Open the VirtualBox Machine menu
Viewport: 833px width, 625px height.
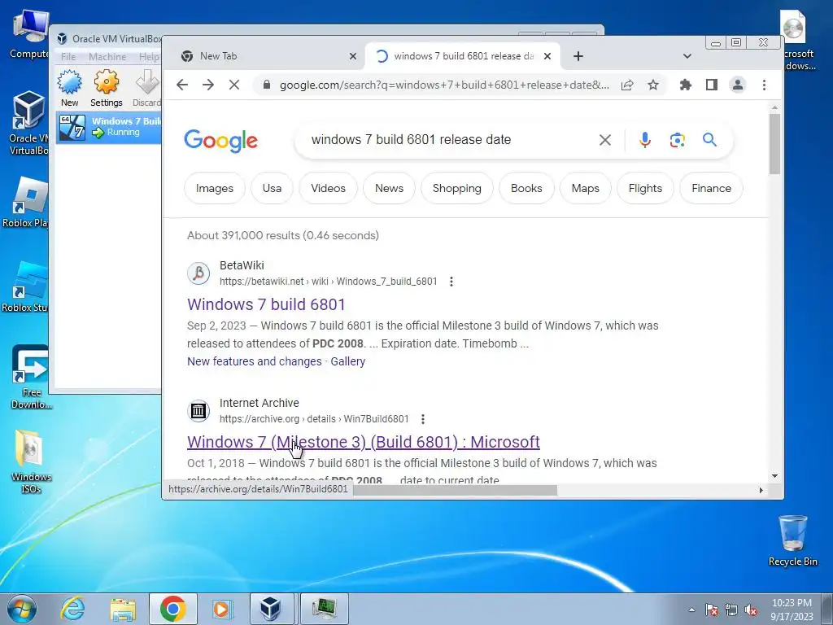click(x=107, y=57)
